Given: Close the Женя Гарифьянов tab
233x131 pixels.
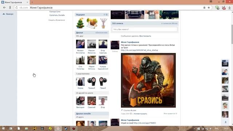Looking at the screenshot, I should [27, 3].
